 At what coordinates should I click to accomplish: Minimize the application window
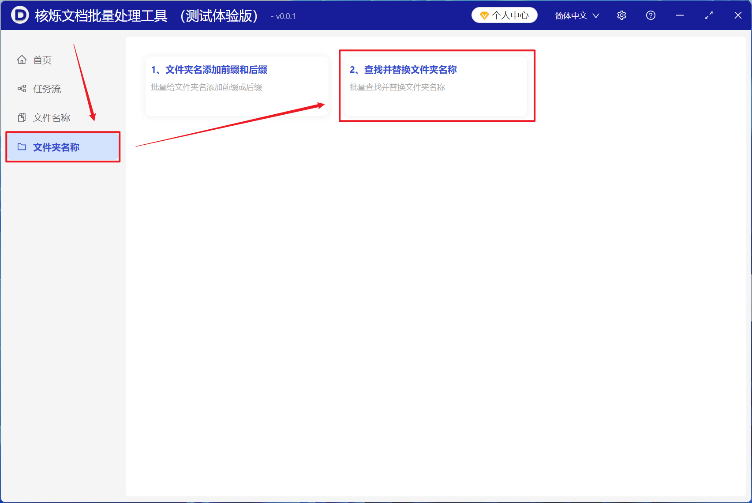tap(680, 15)
